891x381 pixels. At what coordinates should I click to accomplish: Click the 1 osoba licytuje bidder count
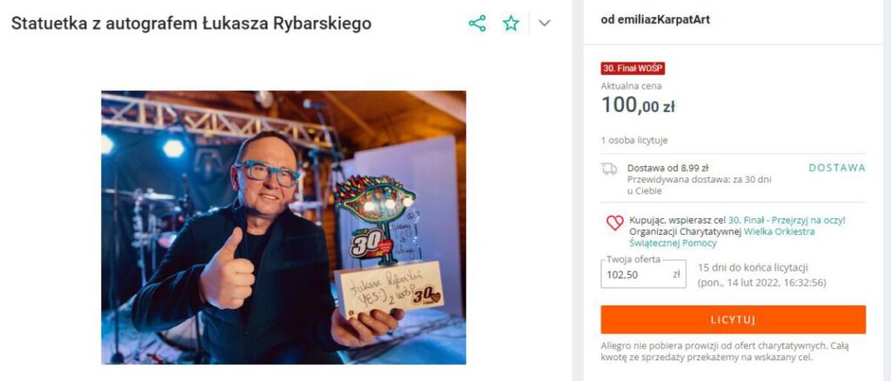tap(634, 140)
